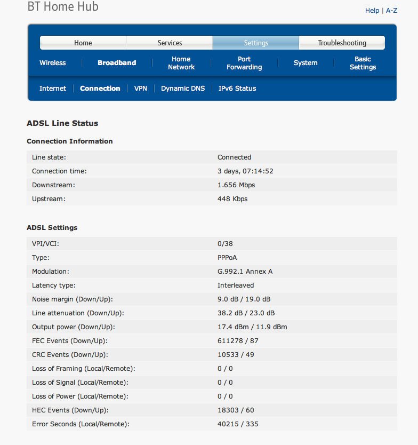Screen dimensions: 418x445
Task: Click the Modulation label
Action: pyautogui.click(x=51, y=272)
